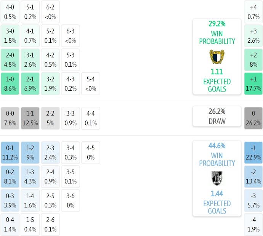Select the +4 goal margin cell

[x=253, y=12]
